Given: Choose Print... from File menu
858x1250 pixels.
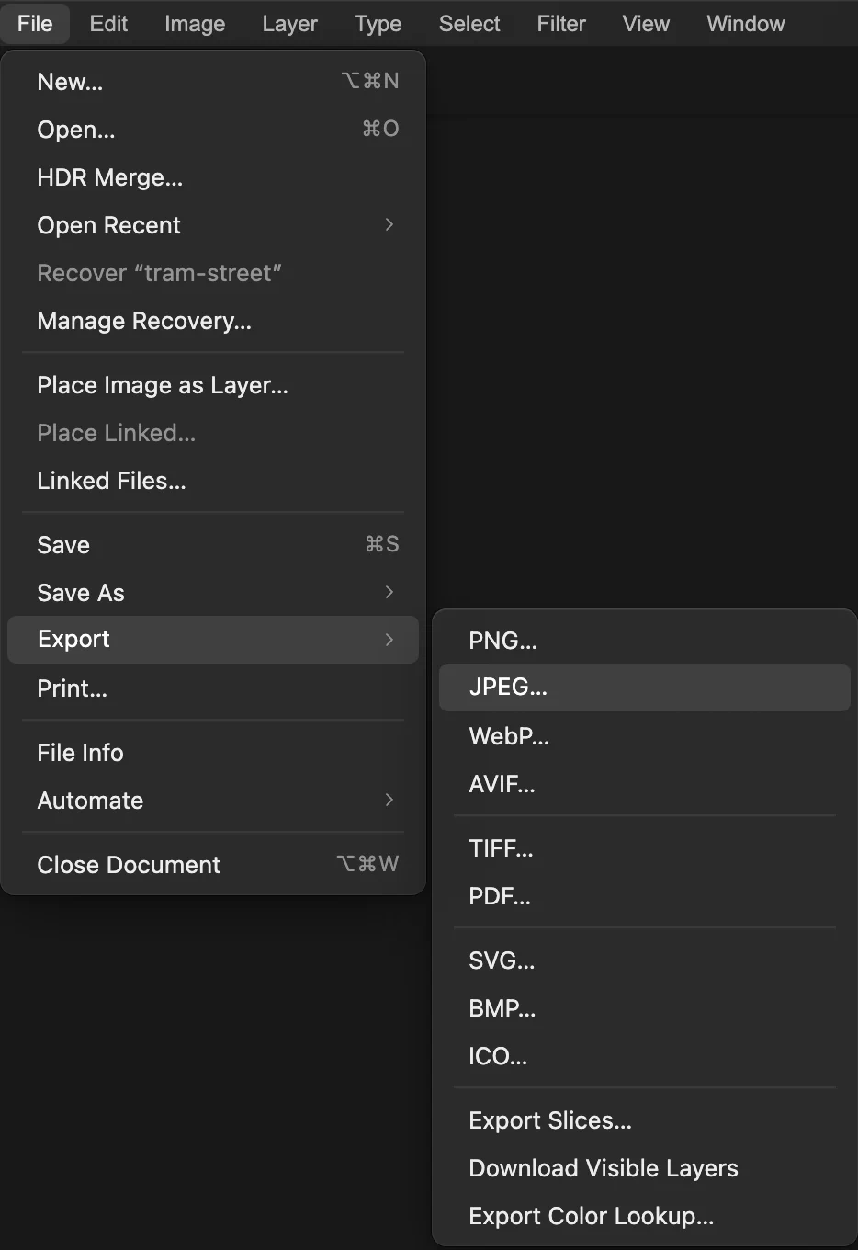Looking at the screenshot, I should point(213,688).
